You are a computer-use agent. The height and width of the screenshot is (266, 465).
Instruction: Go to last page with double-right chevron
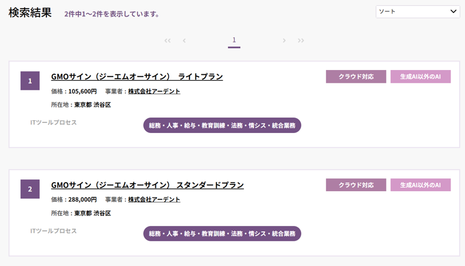click(301, 41)
